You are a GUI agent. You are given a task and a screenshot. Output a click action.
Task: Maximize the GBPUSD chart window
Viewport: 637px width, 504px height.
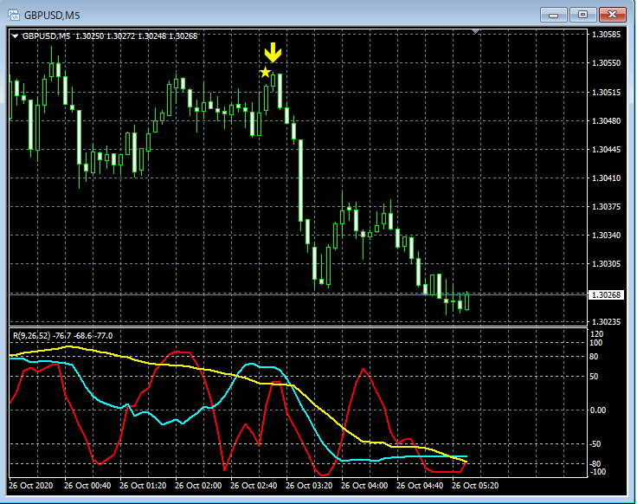click(582, 15)
